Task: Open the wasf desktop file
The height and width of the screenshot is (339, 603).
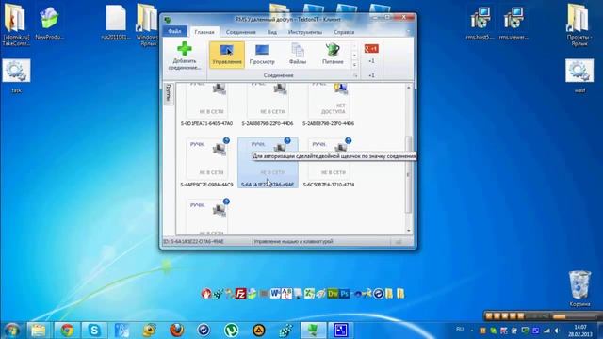Action: pos(579,75)
